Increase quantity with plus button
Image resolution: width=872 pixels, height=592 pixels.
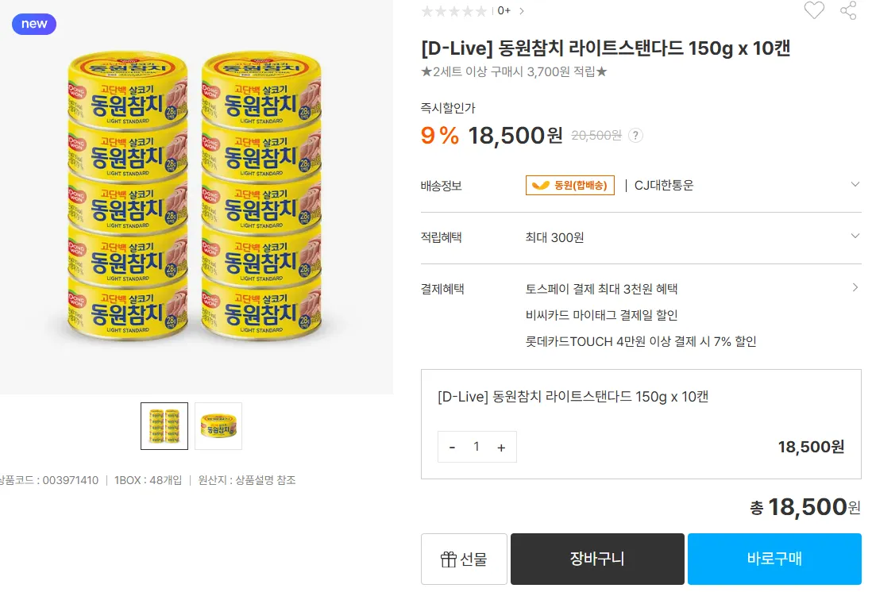(501, 447)
